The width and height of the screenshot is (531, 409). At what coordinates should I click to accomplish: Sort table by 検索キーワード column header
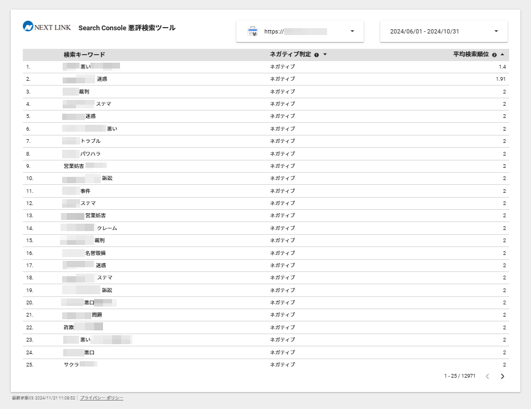[x=84, y=55]
